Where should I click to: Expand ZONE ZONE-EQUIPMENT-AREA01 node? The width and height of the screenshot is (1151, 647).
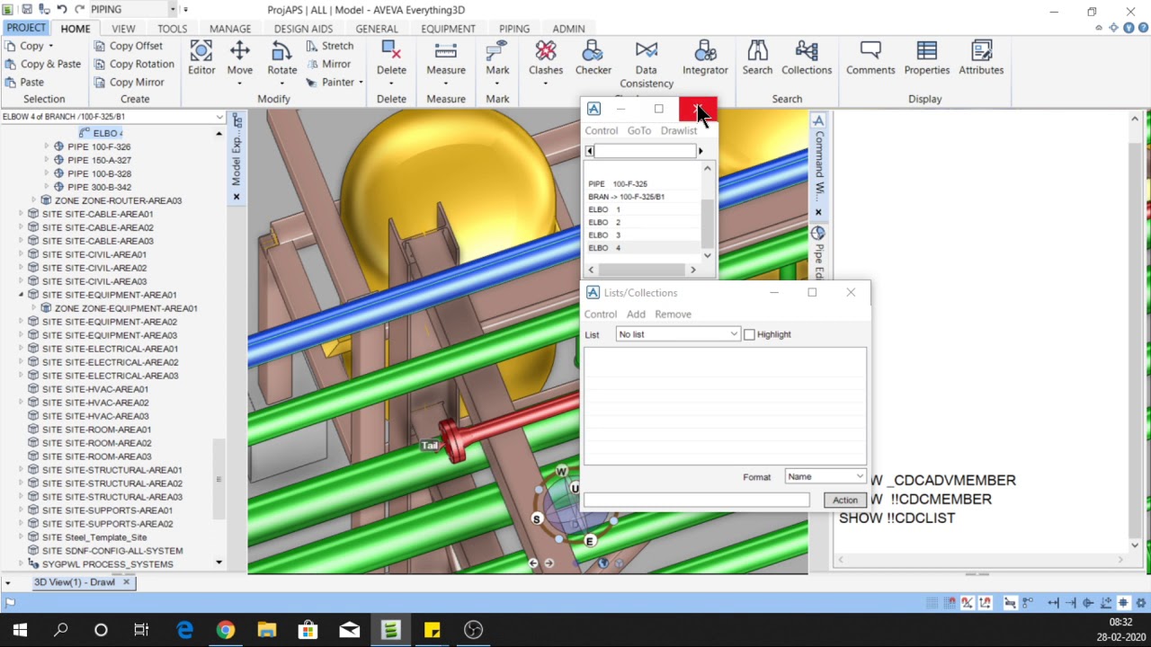(x=34, y=308)
